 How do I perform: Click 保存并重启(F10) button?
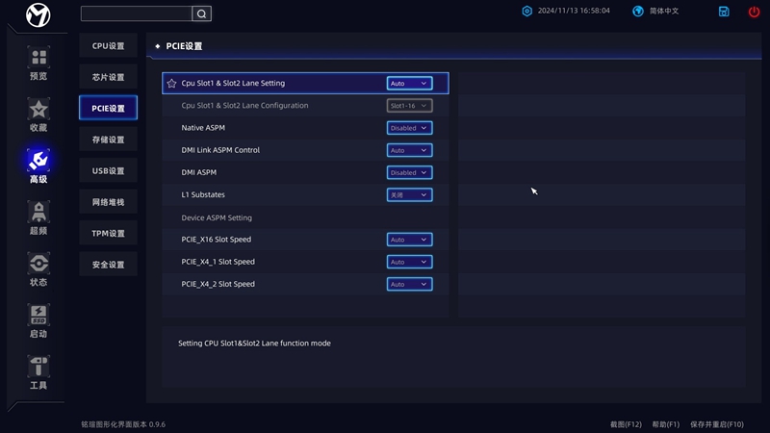tap(717, 424)
